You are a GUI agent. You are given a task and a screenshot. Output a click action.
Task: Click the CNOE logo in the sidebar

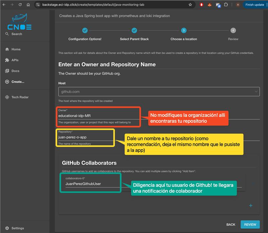coord(19,23)
